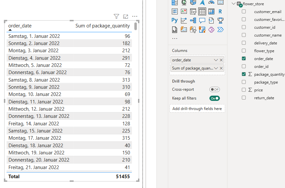Click the flower_store table icon in Fields
The width and height of the screenshot is (285, 188).
click(240, 4)
